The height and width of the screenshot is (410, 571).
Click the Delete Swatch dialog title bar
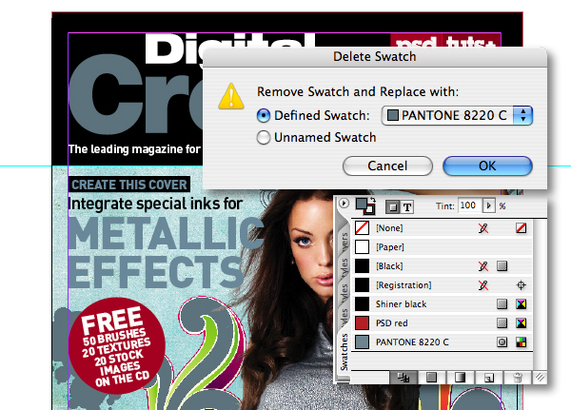(x=375, y=57)
